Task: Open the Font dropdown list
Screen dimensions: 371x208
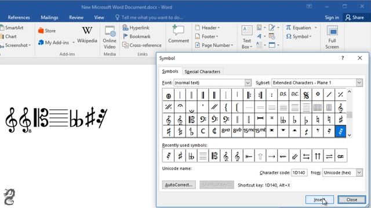Action: [248, 83]
